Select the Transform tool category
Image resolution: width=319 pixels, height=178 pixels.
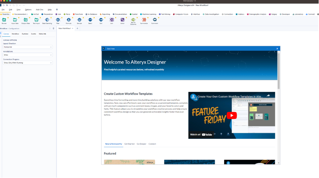(78, 14)
